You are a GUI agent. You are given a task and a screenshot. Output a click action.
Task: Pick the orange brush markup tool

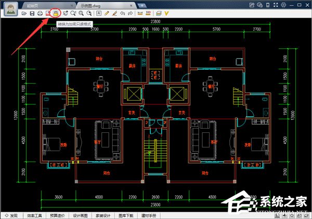(x=114, y=13)
